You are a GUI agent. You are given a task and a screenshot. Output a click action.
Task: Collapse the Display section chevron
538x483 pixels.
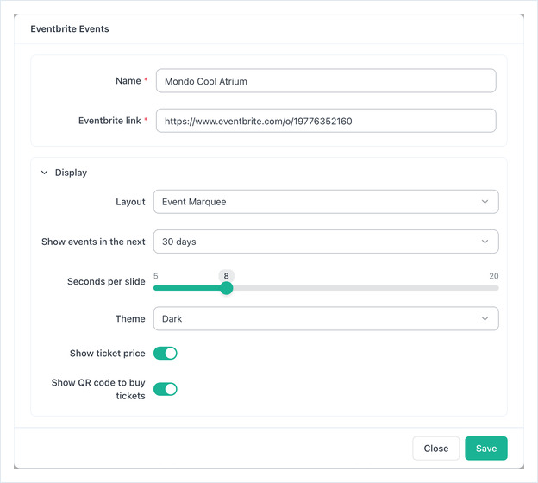coord(44,172)
